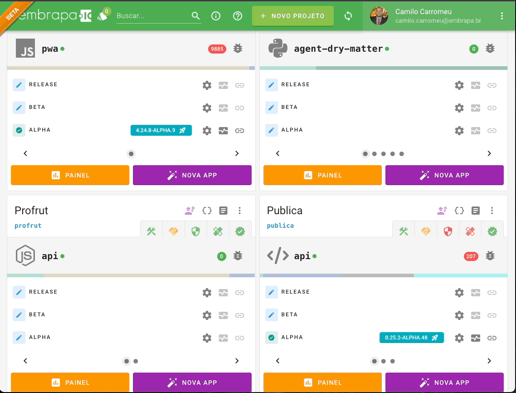
Task: Select second dot in Profrut carousel
Action: (136, 361)
